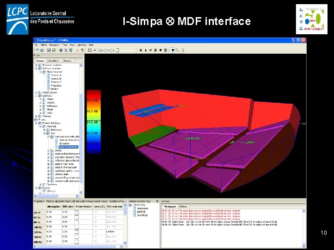Image resolution: width=334 pixels, height=250 pixels.
Task: Select the Stage surface group
Action: pyautogui.click(x=50, y=109)
